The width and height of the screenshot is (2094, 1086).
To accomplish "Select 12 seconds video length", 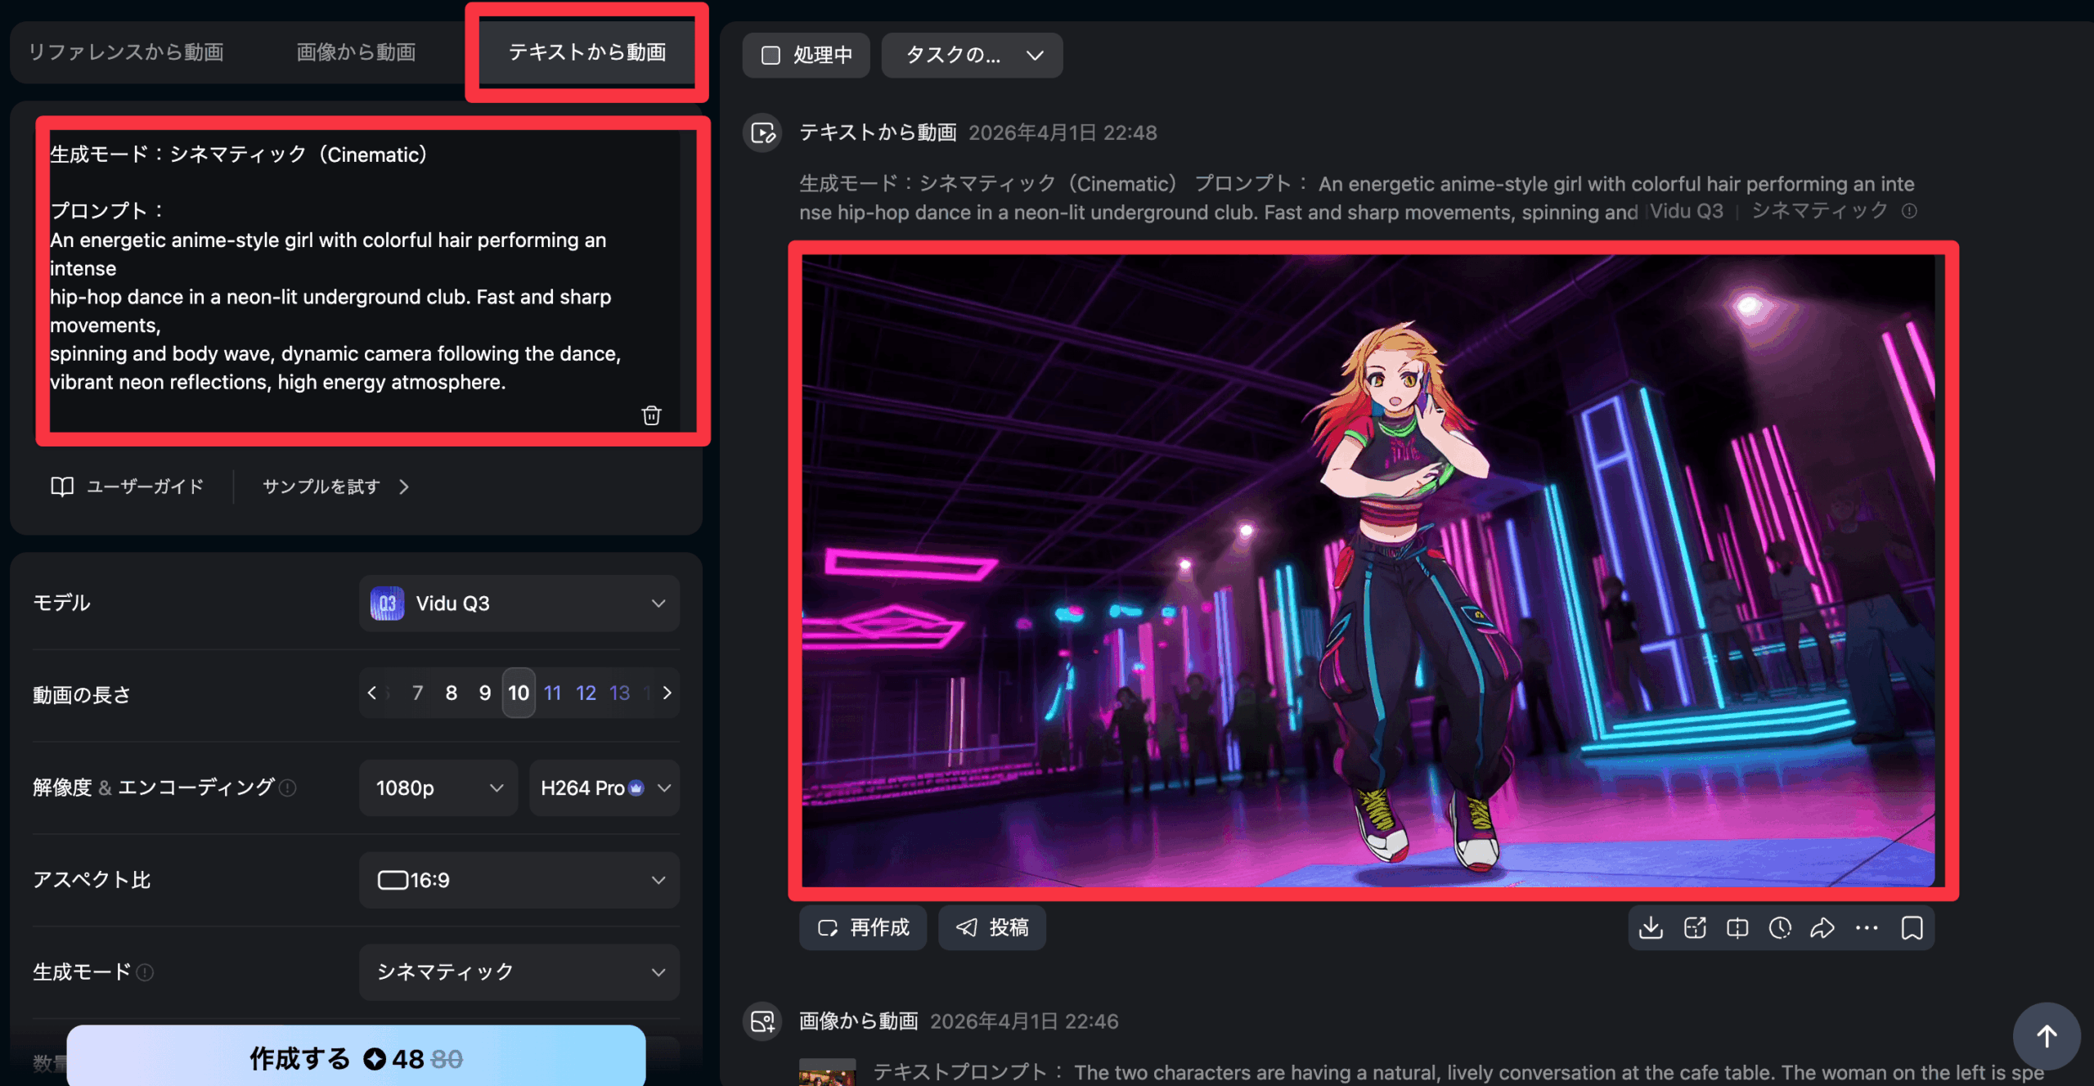I will pyautogui.click(x=586, y=693).
